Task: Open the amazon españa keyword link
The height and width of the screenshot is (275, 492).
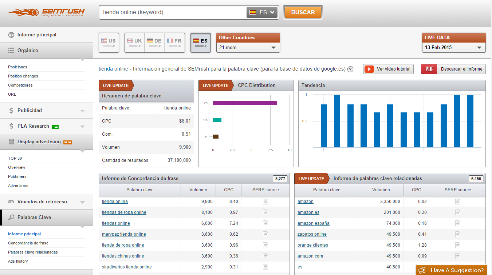Action: [x=314, y=223]
